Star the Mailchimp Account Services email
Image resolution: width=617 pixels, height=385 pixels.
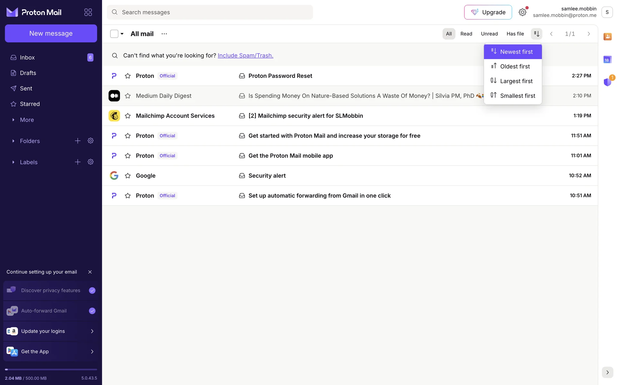(128, 116)
